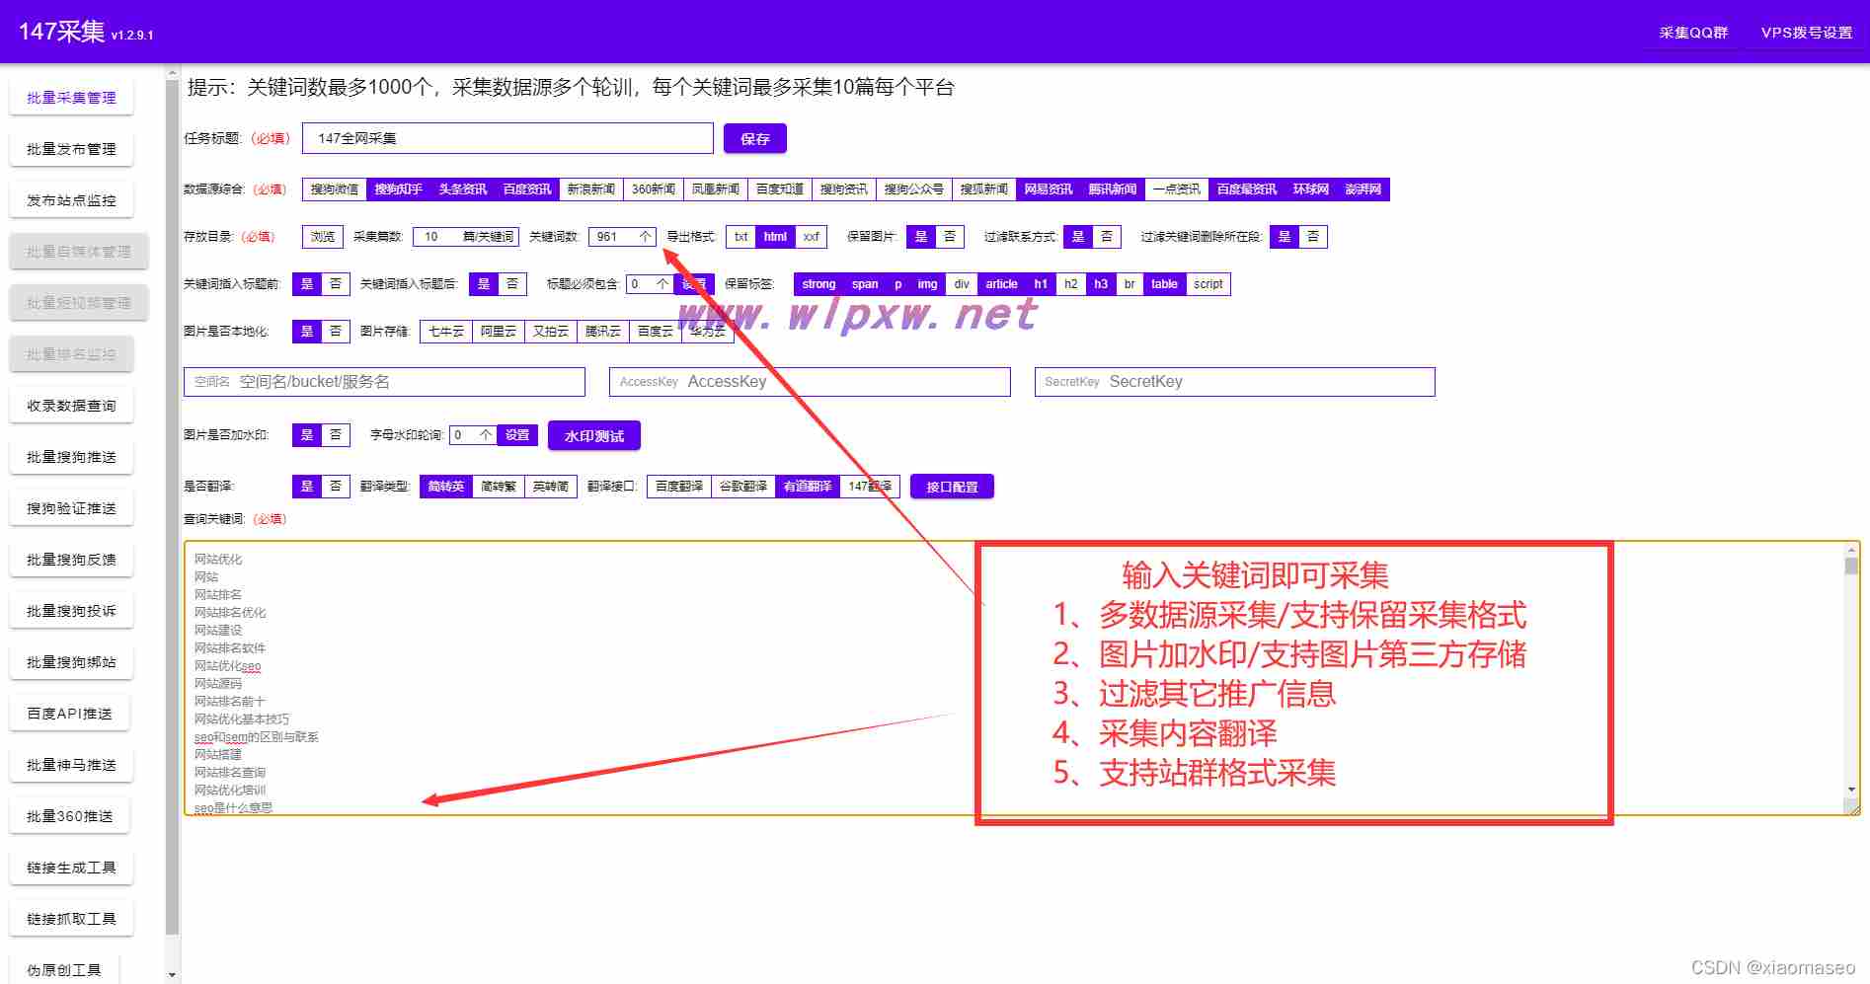Screen dimensions: 1870x984
Task: Select the html export format
Action: [x=775, y=237]
